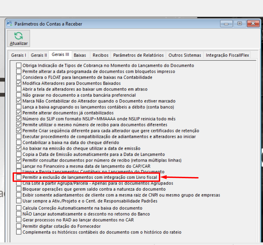The height and width of the screenshot is (245, 263).
Task: Open the Parâmetros de Relatórios tab
Action: click(x=138, y=55)
